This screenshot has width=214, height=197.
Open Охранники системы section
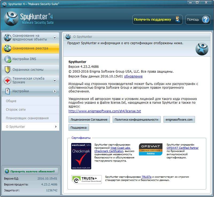coord(30,70)
